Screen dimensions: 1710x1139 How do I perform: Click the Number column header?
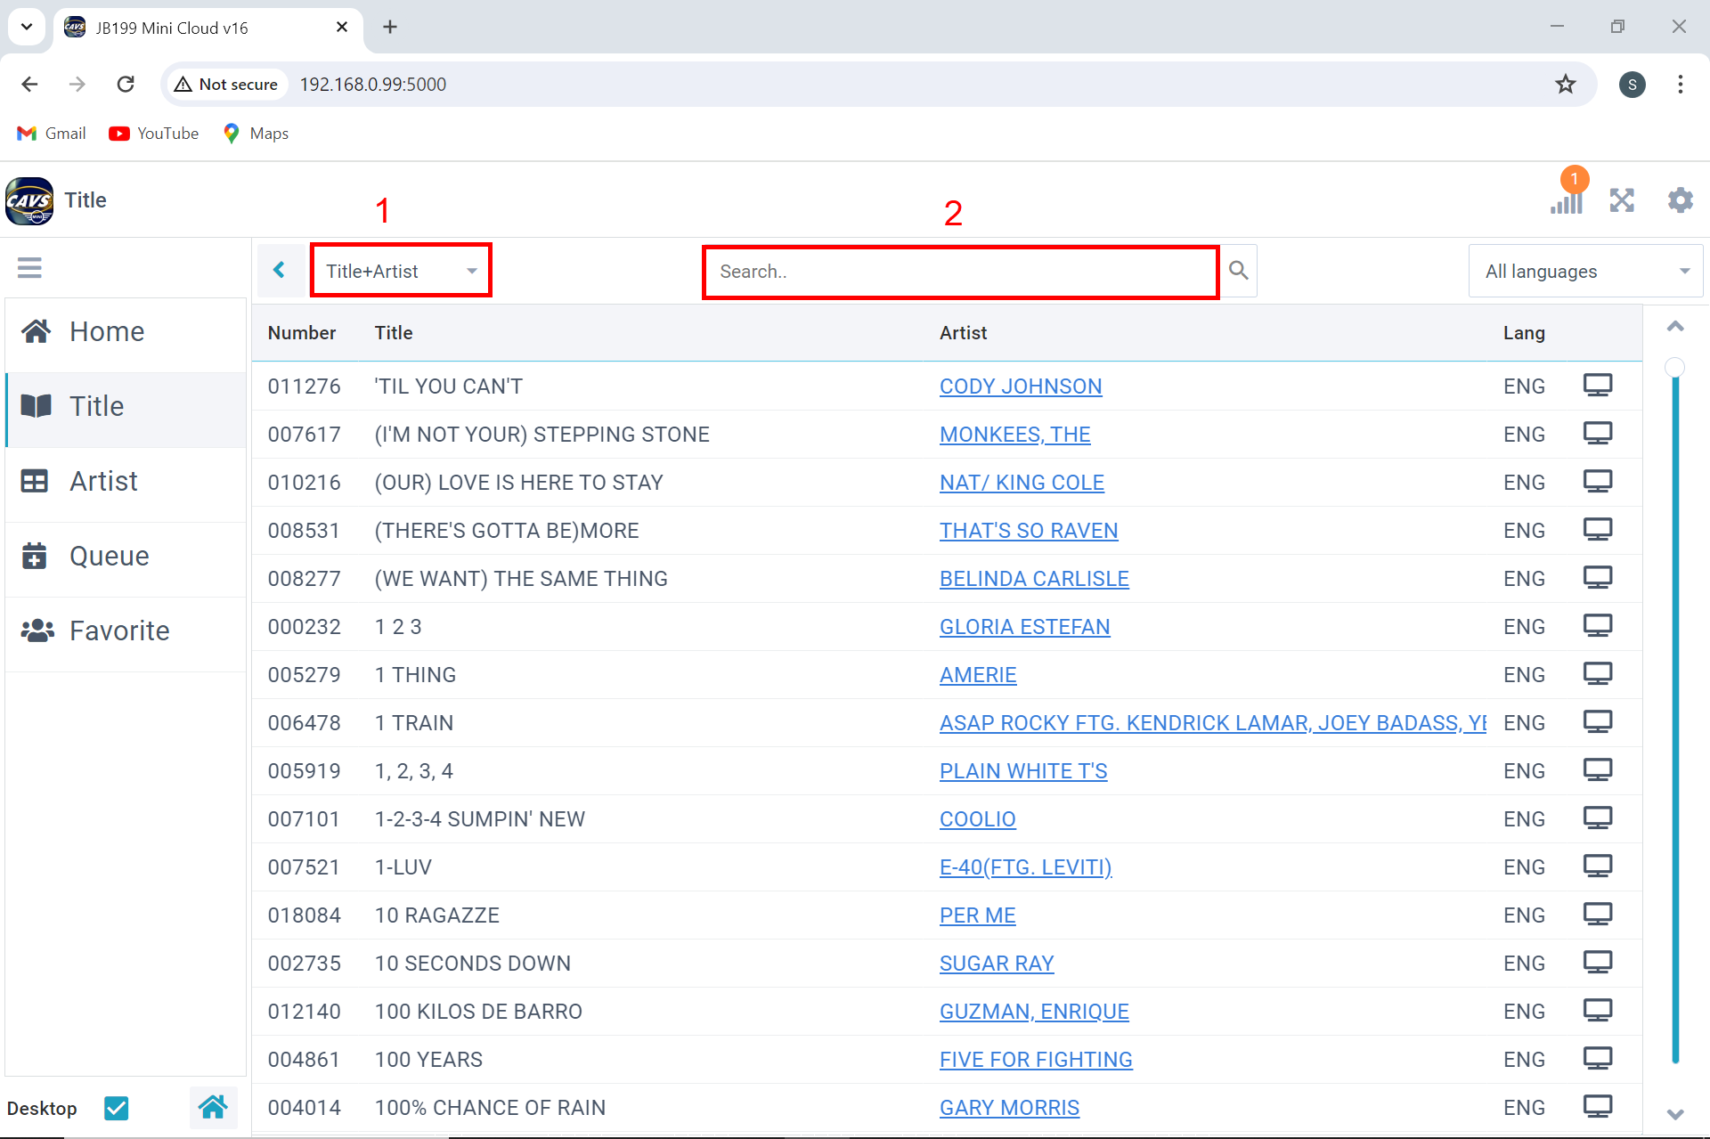[x=302, y=333]
